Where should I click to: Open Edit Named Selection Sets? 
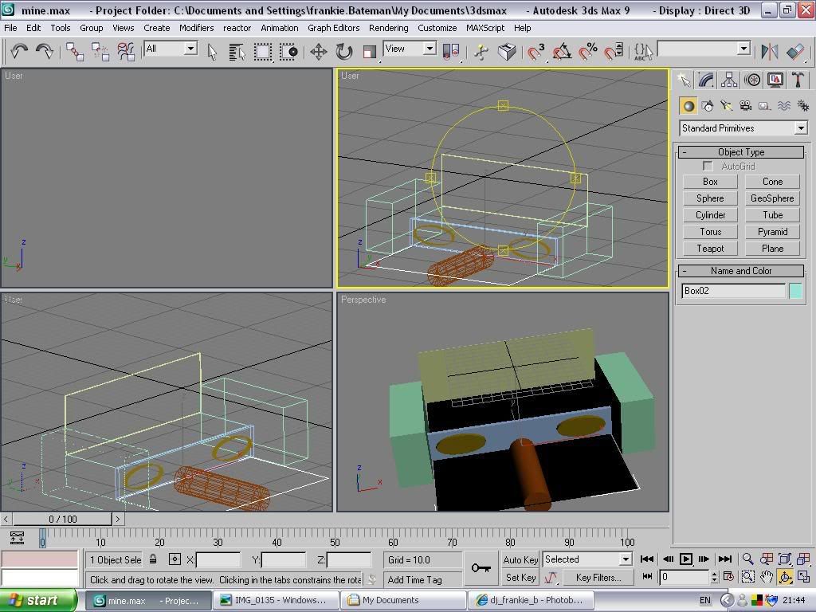pyautogui.click(x=643, y=52)
